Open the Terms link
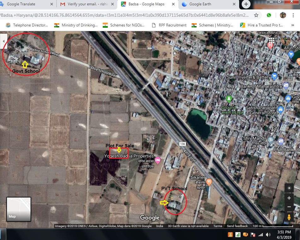This screenshot has width=300, height=240. click(217, 226)
